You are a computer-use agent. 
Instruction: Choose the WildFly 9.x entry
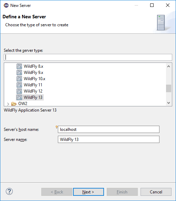33,73
